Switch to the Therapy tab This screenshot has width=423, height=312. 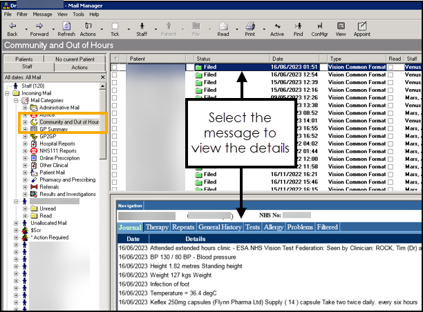(x=156, y=226)
